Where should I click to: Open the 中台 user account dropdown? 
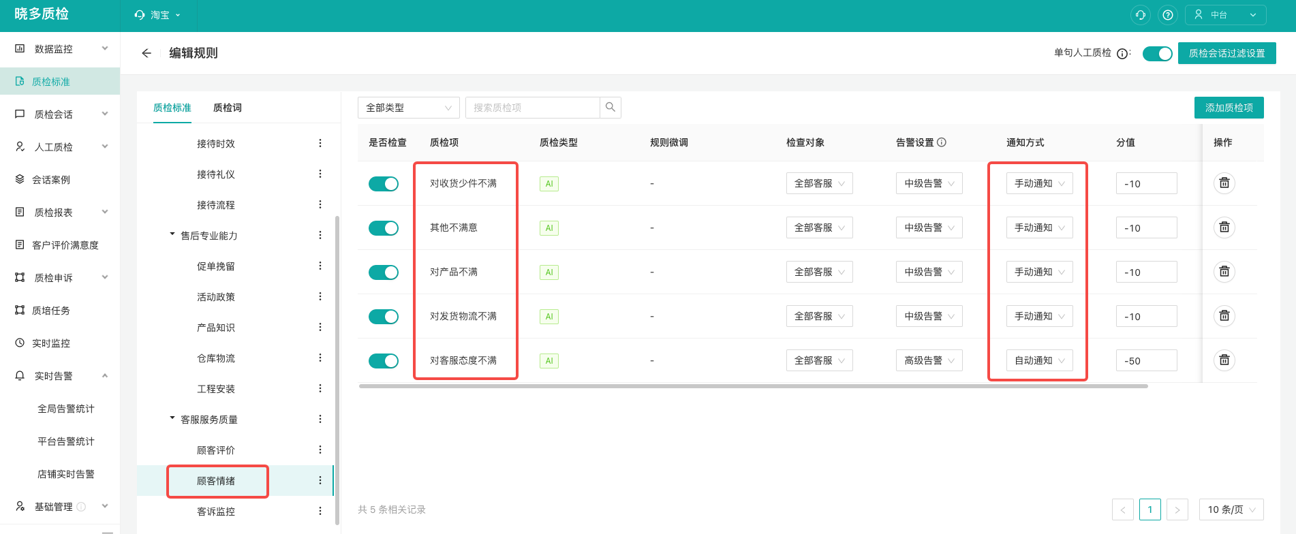[x=1226, y=15]
